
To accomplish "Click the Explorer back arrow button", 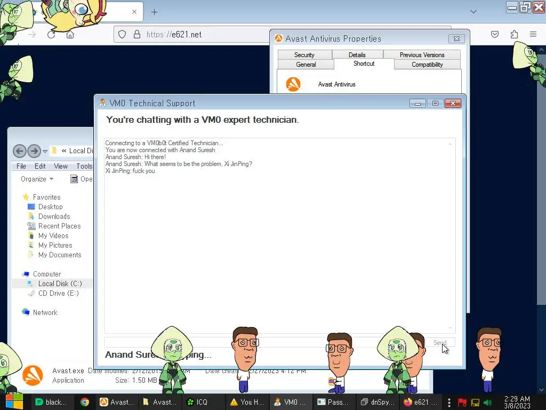I will (x=20, y=151).
